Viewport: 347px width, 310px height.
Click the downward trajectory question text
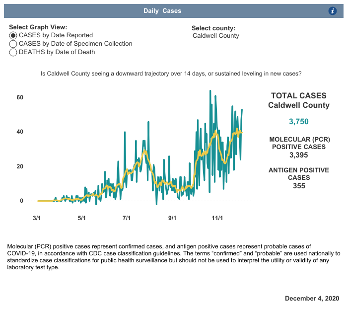[x=171, y=74]
